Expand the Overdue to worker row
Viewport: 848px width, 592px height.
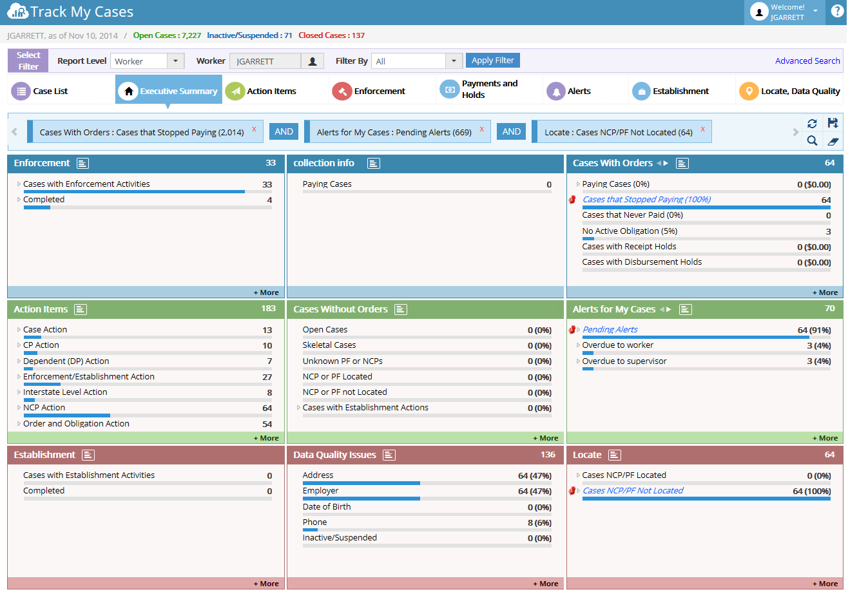[x=579, y=345]
